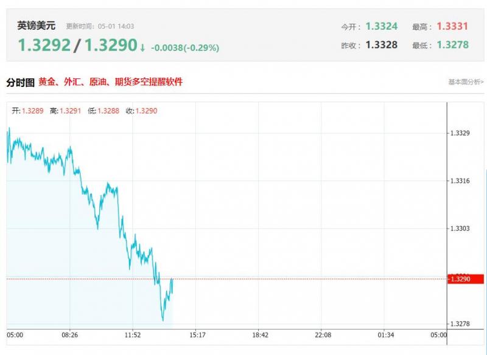Viewport: 487px width, 355px height.
Task: Click the bid price 1.3292
Action: pos(44,46)
